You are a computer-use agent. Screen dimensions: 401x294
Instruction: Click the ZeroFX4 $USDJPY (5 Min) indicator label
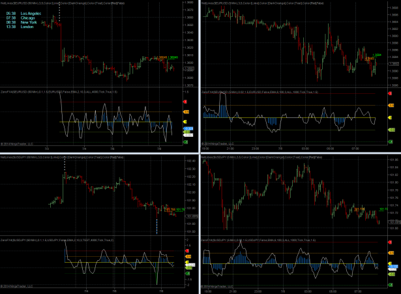258,240
